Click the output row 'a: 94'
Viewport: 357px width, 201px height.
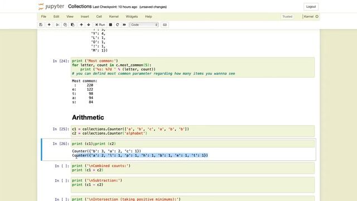[83, 98]
